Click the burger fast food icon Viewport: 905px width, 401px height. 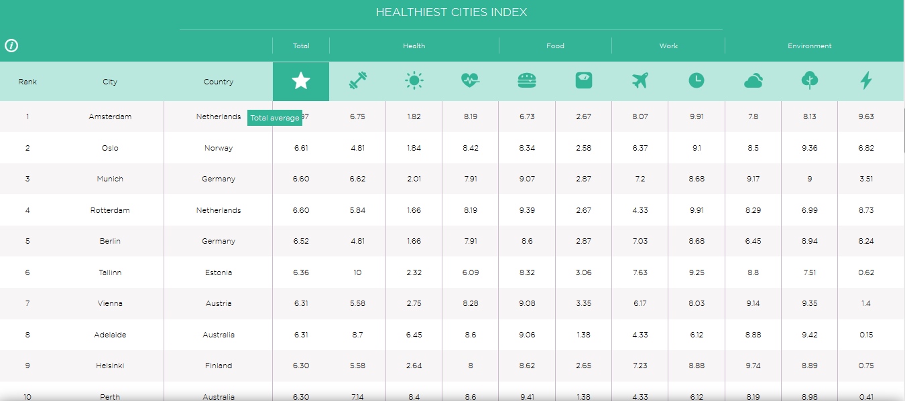[527, 81]
